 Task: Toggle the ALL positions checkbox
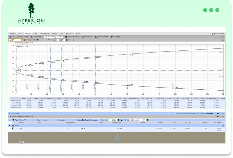tap(13, 120)
